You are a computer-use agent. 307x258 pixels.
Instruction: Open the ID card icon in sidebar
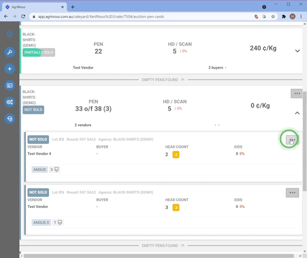click(10, 85)
